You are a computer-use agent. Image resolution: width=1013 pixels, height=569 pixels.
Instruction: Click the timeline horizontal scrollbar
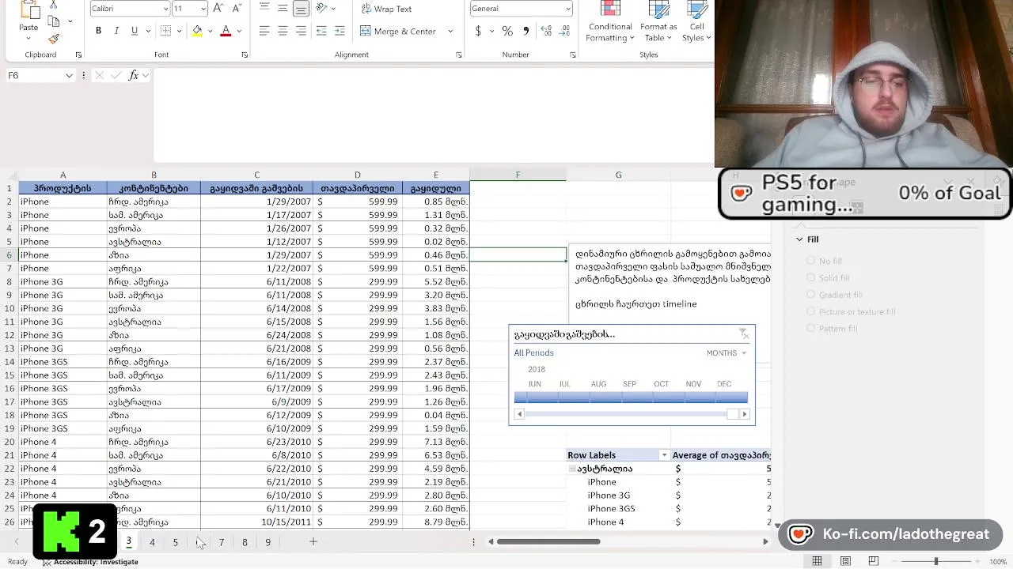(631, 414)
